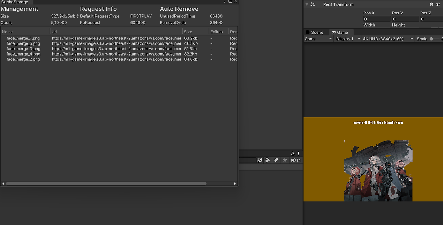Click the 82.2kb size cell
Viewport: 443px width, 225px height.
[x=191, y=54]
